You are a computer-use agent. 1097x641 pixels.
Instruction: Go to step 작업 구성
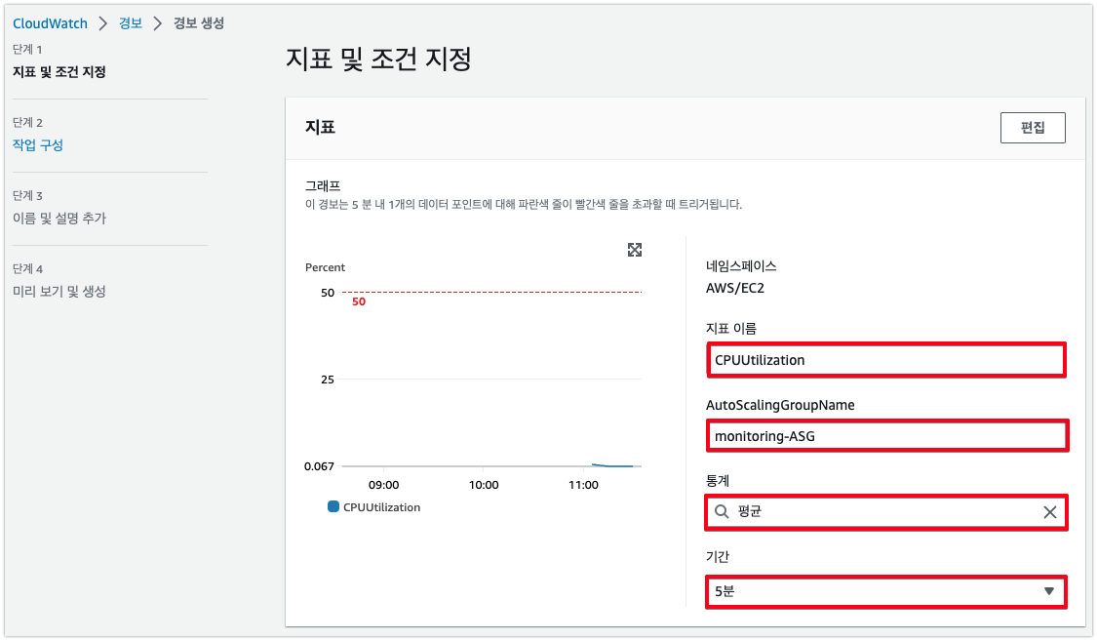coord(38,144)
